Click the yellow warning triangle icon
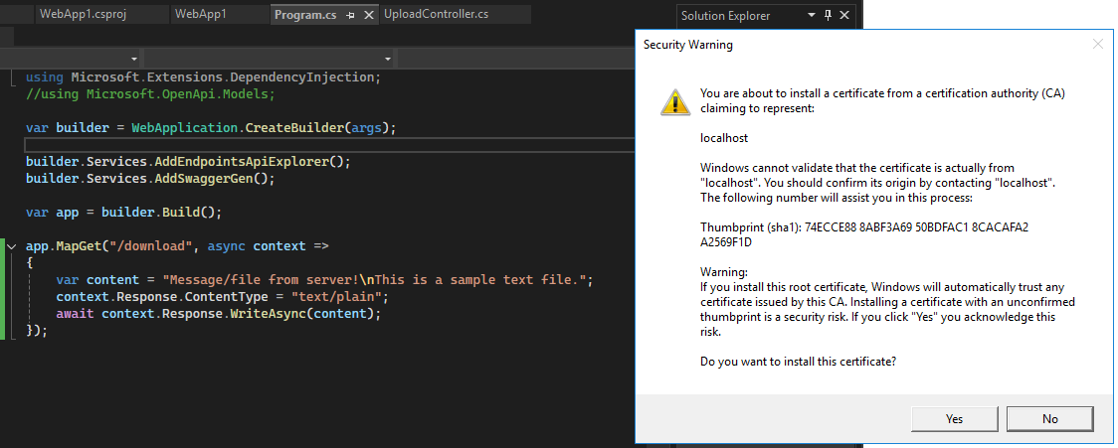1118x448 pixels. pyautogui.click(x=674, y=102)
